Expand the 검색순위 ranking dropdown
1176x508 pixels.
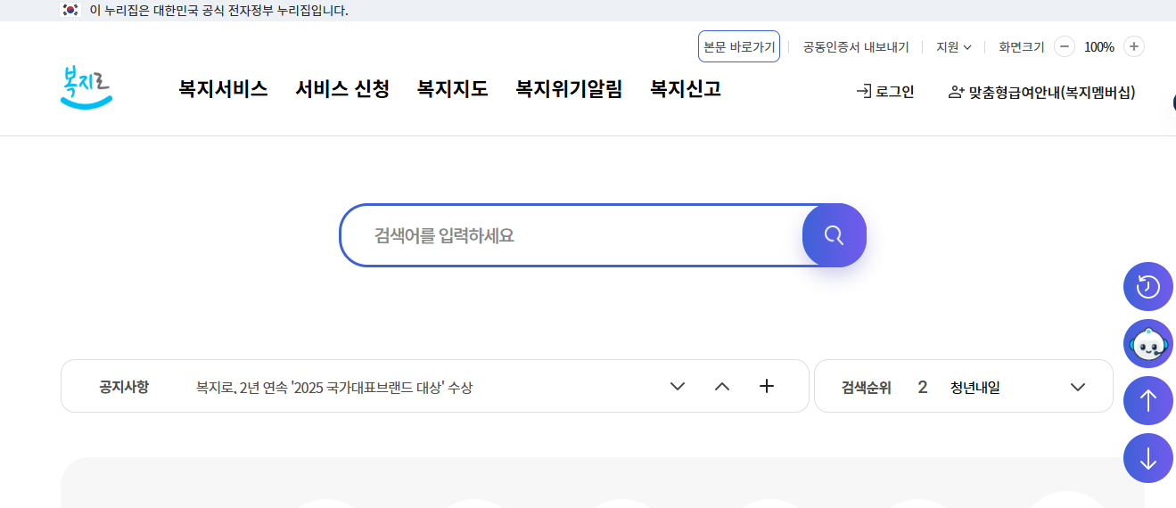[x=1078, y=387]
